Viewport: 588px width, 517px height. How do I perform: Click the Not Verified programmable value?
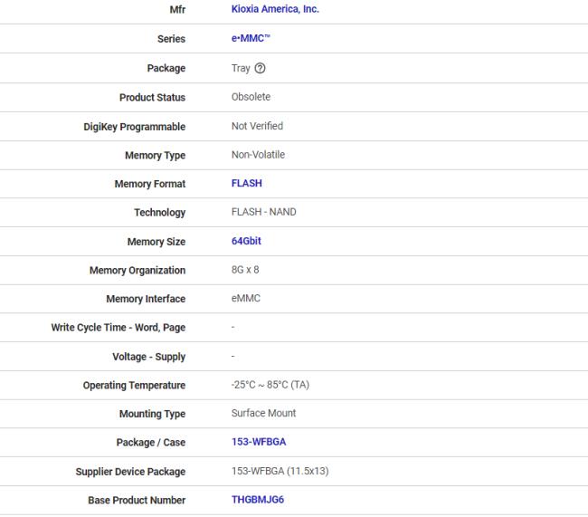[257, 126]
